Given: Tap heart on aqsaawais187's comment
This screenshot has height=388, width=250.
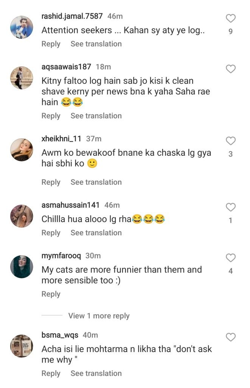Looking at the screenshot, I should (x=230, y=69).
